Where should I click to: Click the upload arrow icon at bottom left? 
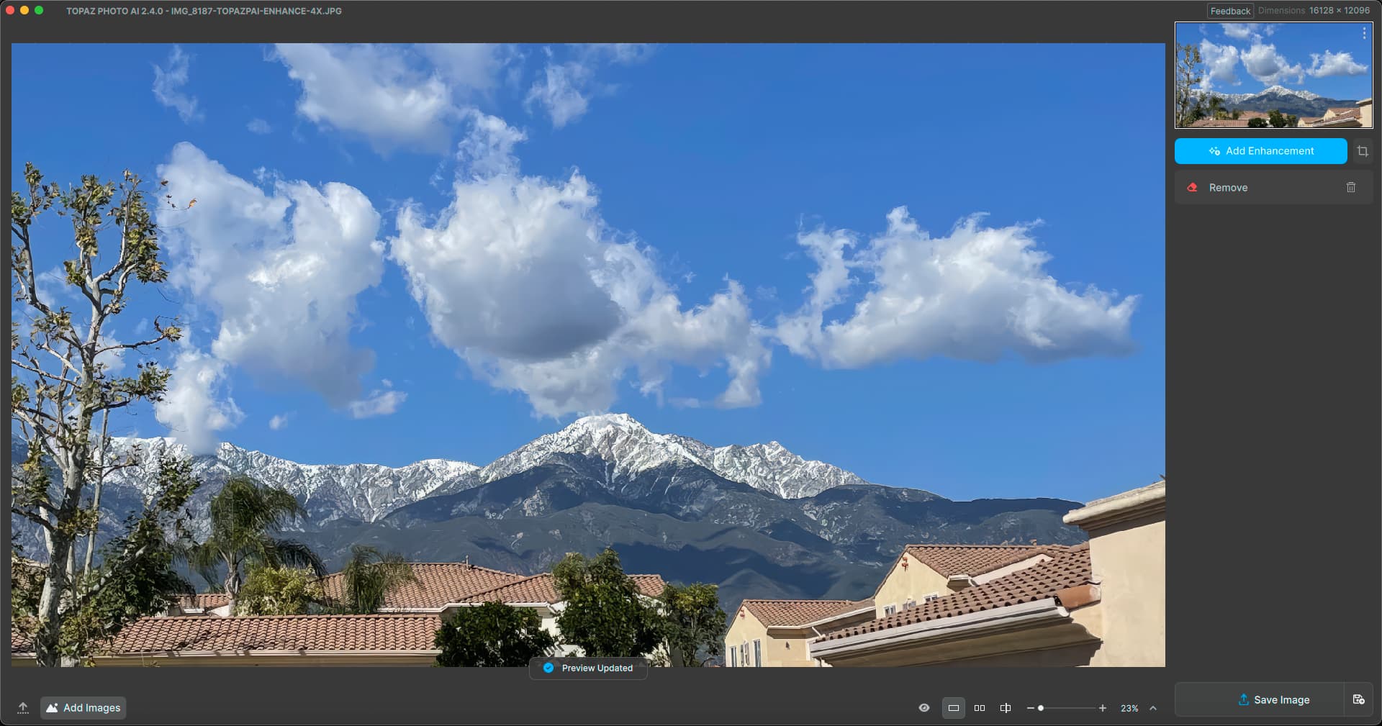pos(23,708)
